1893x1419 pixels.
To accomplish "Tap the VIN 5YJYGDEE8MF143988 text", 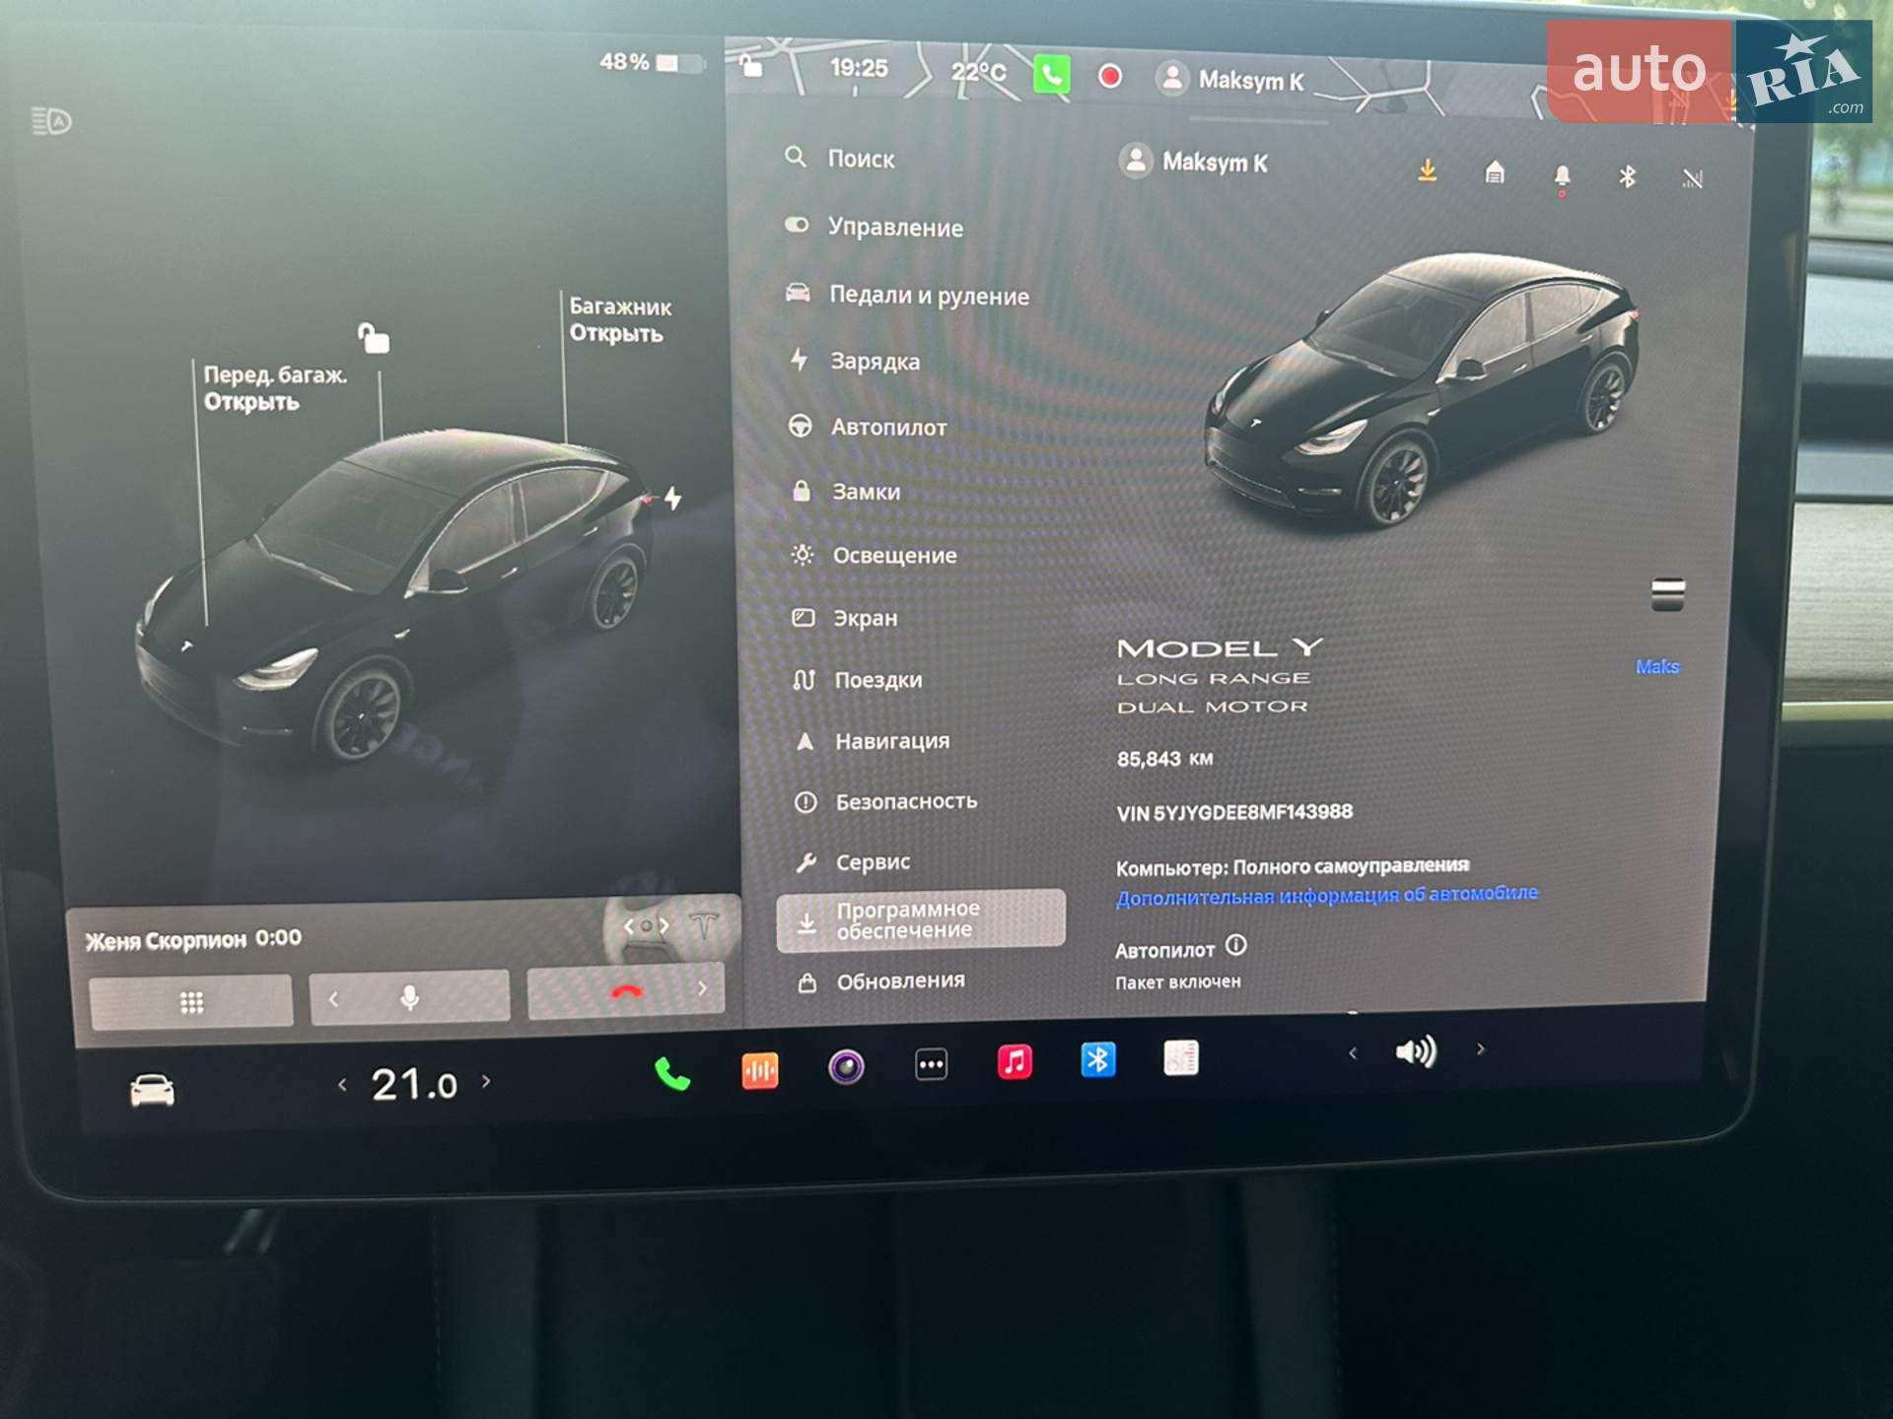I will click(1234, 813).
